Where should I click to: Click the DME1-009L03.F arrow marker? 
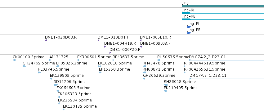141,47
